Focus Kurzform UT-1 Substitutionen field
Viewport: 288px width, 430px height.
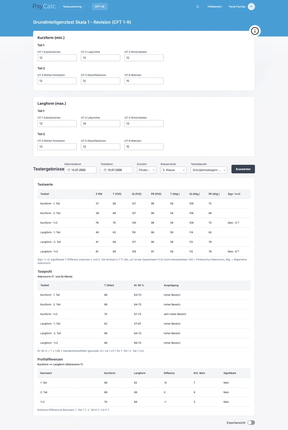(57, 58)
